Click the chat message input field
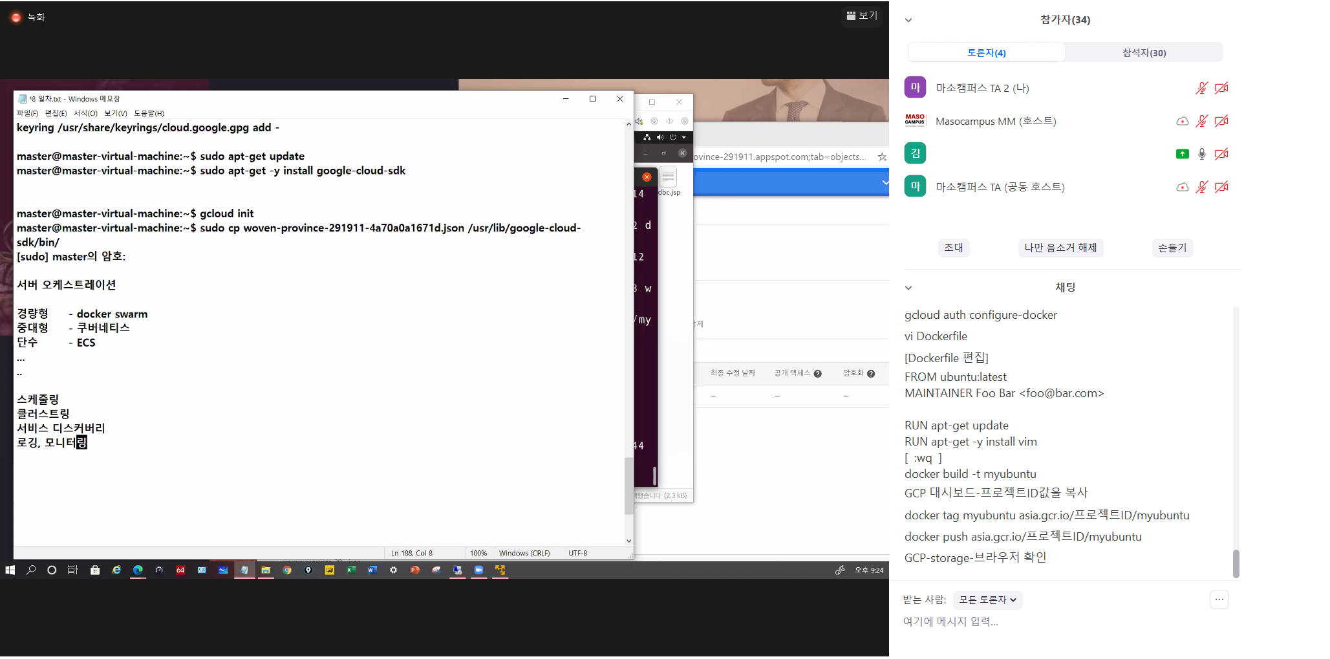Viewport: 1330px width, 659px height. point(1035,621)
